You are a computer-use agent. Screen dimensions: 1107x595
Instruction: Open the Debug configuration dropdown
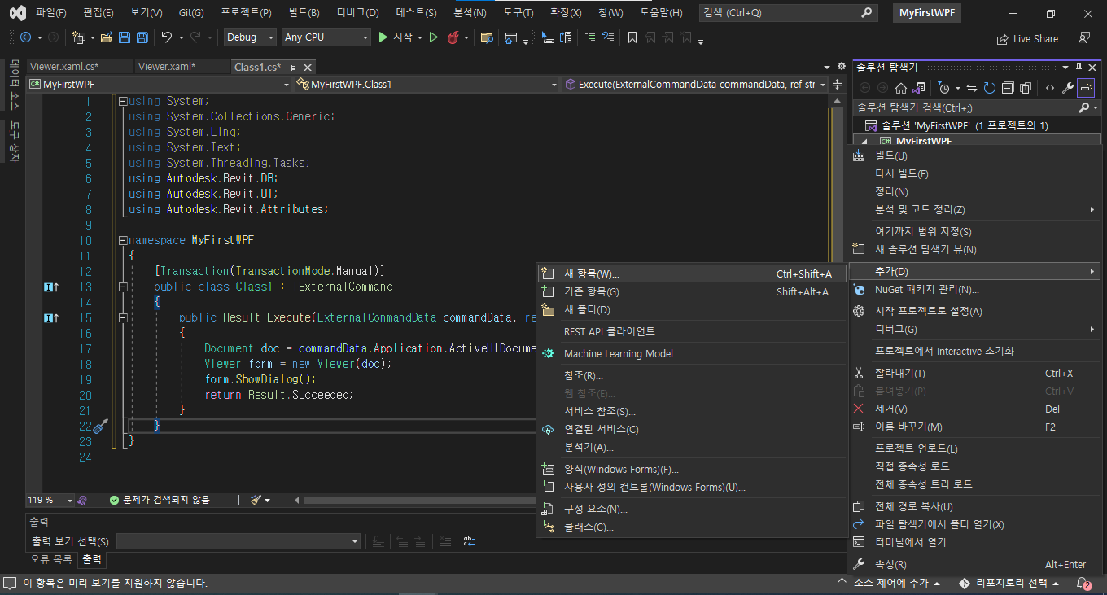tap(251, 37)
